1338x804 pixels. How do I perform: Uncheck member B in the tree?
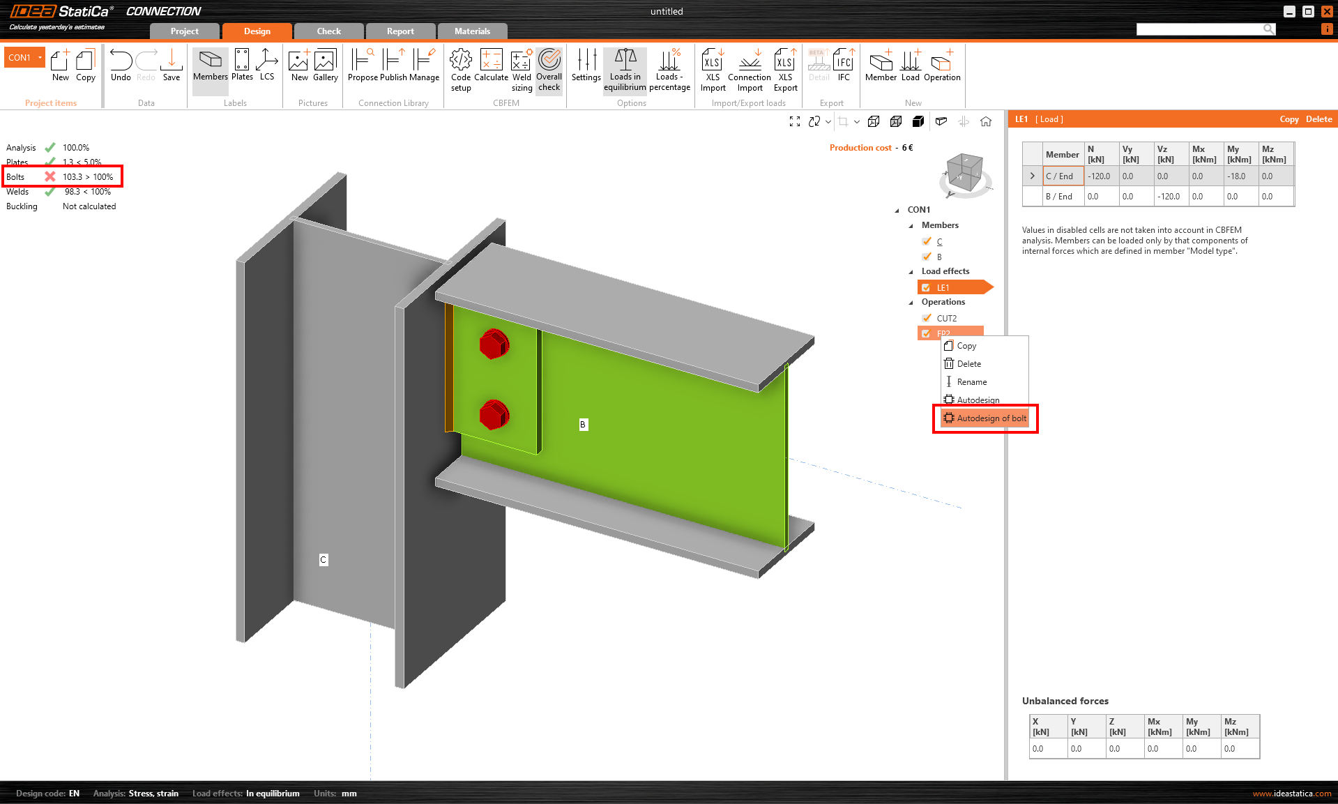click(x=927, y=257)
